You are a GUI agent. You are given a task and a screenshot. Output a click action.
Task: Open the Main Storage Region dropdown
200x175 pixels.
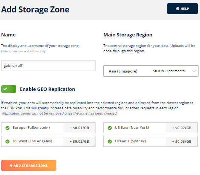pos(151,71)
